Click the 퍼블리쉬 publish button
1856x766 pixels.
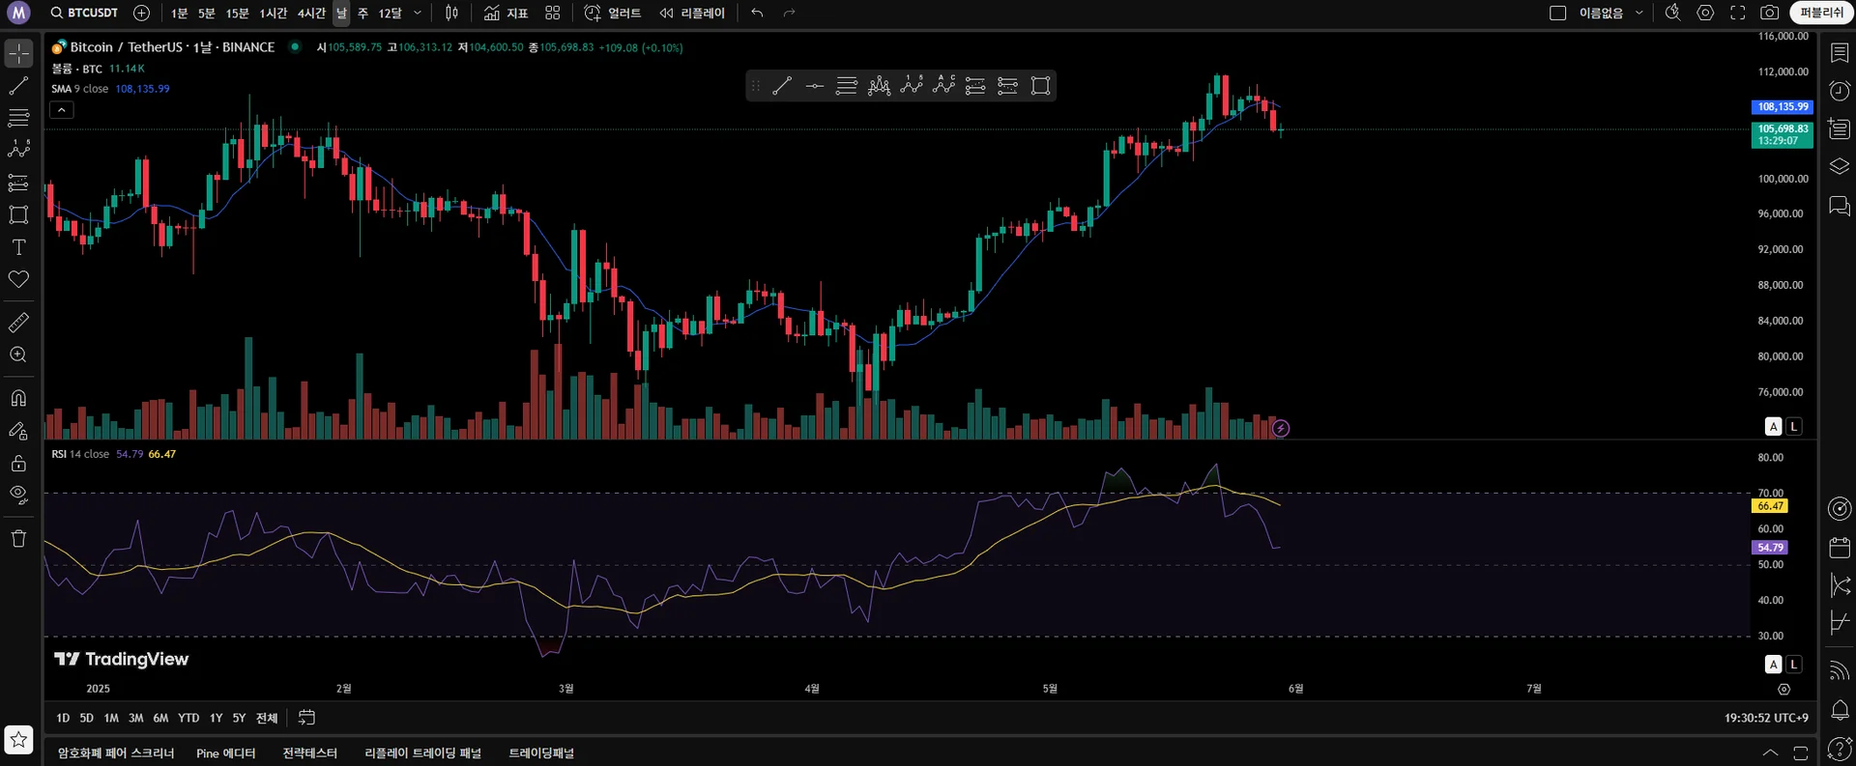click(x=1821, y=13)
